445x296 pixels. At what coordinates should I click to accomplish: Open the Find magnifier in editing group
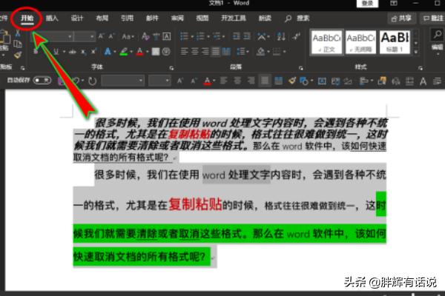pyautogui.click(x=438, y=35)
